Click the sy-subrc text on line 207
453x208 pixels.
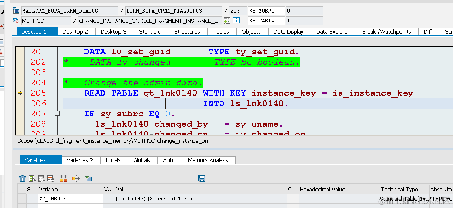tap(122, 114)
